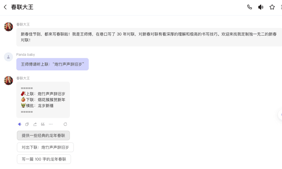Go back using the header arrow

tap(5, 7)
